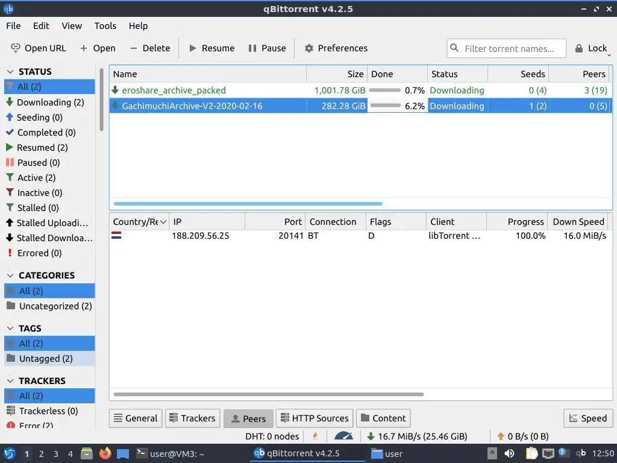Collapse the TRACKERS section
617x463 pixels.
[11, 381]
